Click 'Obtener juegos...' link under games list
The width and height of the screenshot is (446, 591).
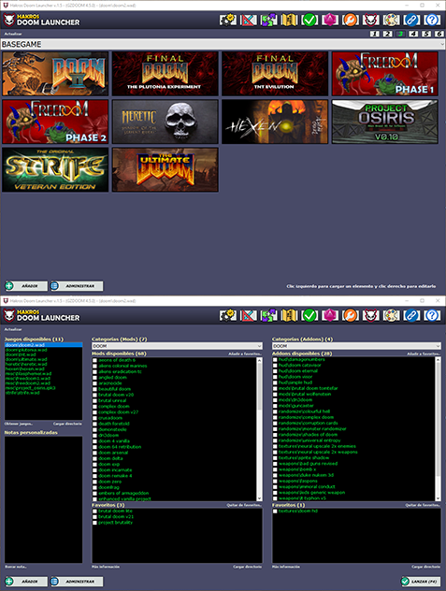pos(19,424)
